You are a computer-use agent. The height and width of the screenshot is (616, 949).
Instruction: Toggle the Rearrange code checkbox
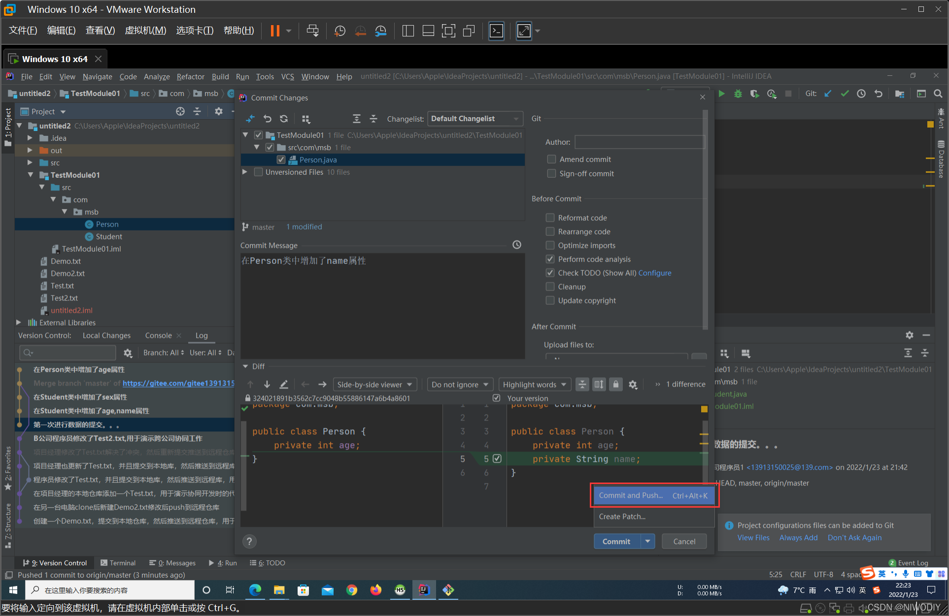[x=550, y=231]
